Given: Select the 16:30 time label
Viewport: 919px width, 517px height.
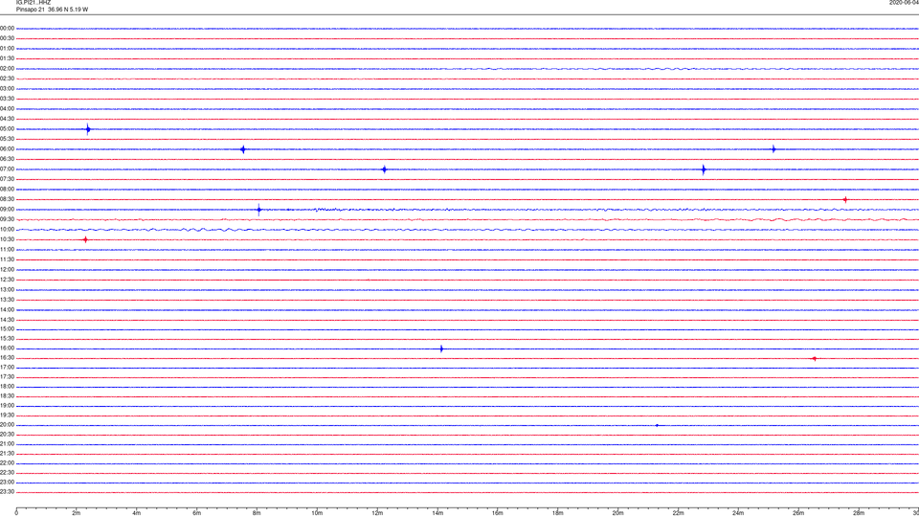Looking at the screenshot, I should [7, 357].
